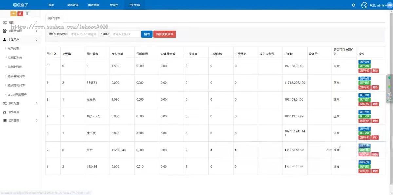Click the IP地址 column header

[x=289, y=54]
